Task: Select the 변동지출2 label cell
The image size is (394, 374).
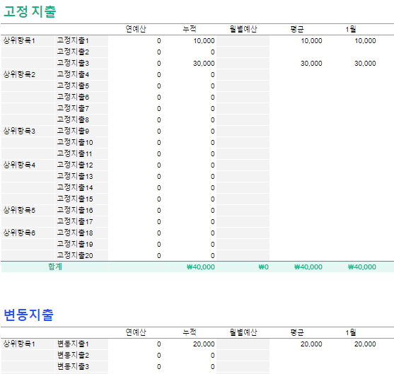Action: 81,355
